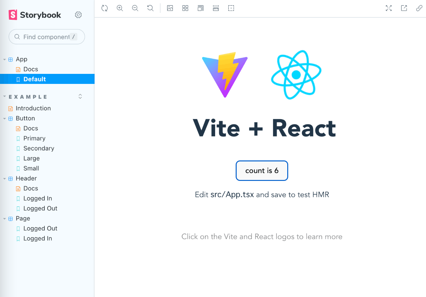Open canvas in new tab
The image size is (426, 297).
click(x=404, y=8)
